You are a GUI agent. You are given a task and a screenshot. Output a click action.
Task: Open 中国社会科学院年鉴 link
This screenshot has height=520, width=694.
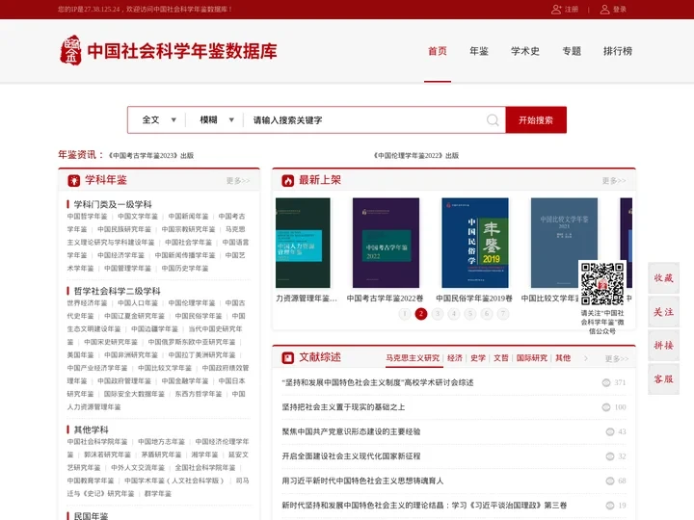click(97, 442)
